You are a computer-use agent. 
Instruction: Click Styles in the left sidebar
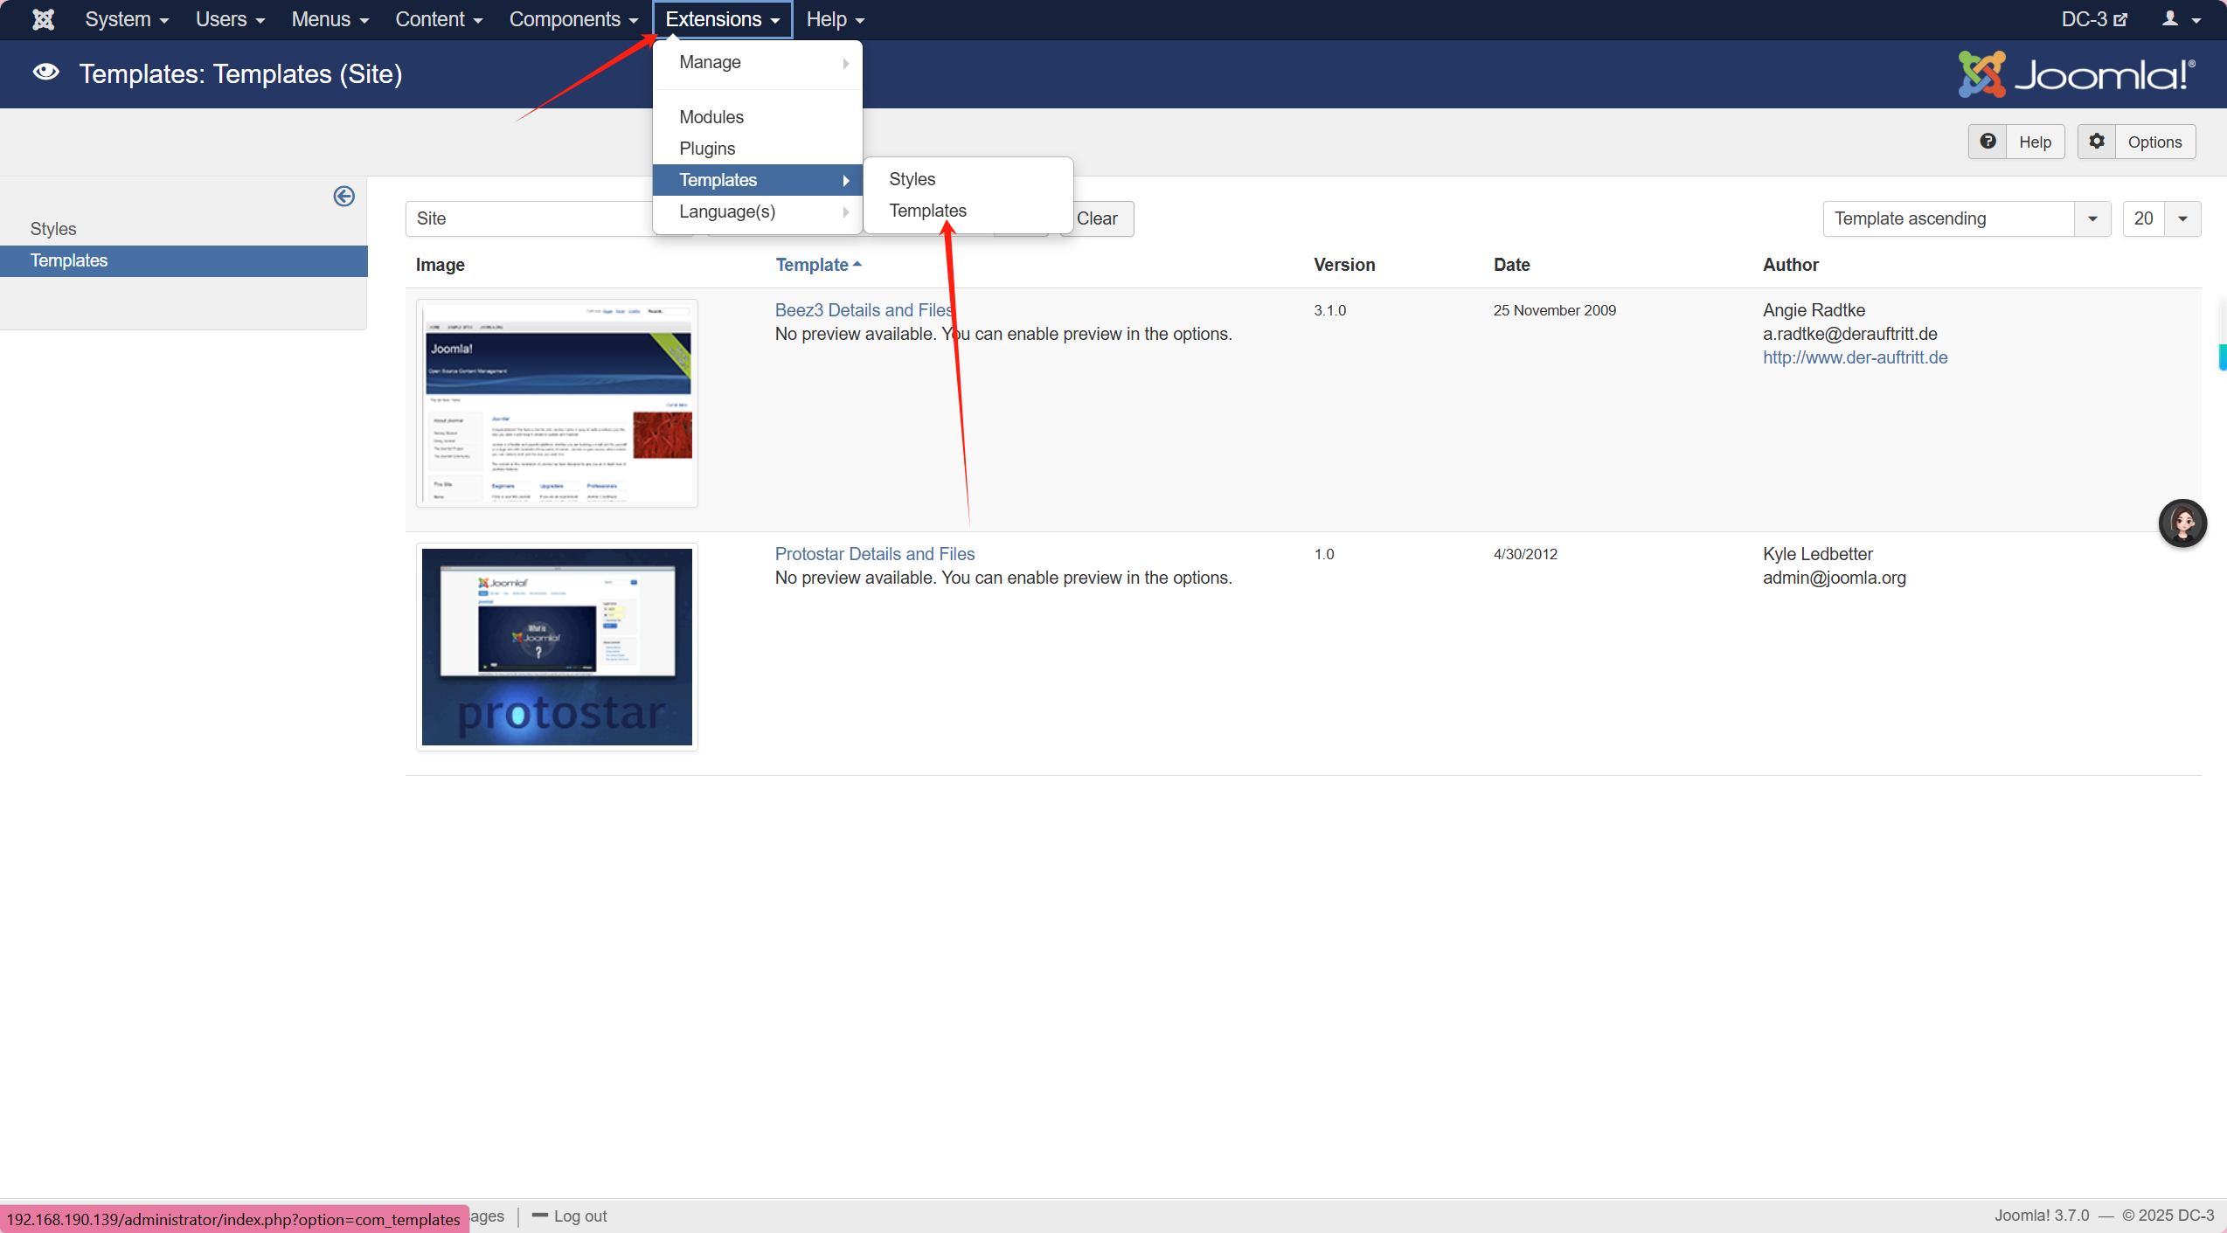click(x=53, y=229)
